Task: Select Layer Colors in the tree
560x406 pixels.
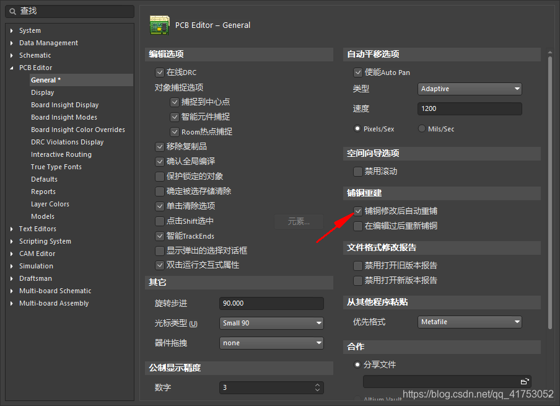Action: [50, 204]
